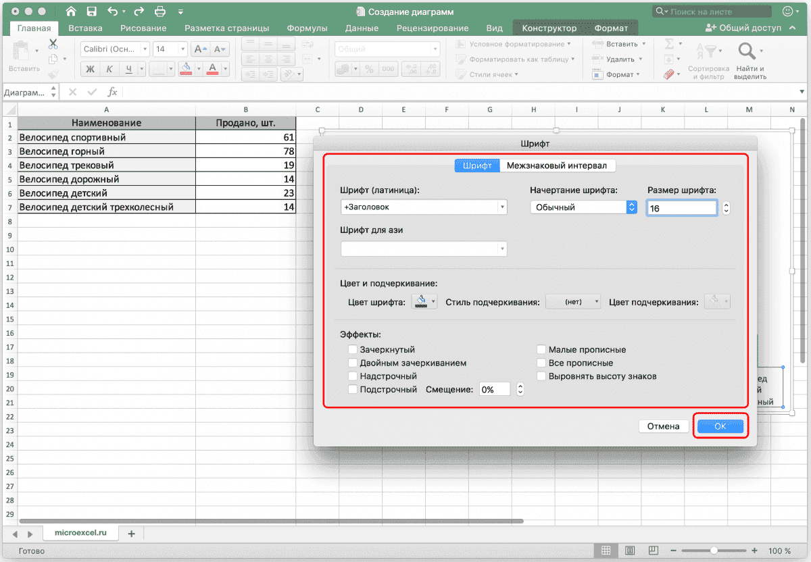The height and width of the screenshot is (562, 811).
Task: Toggle the Все прописные checkbox
Action: (541, 363)
